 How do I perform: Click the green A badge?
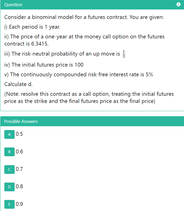9,134
